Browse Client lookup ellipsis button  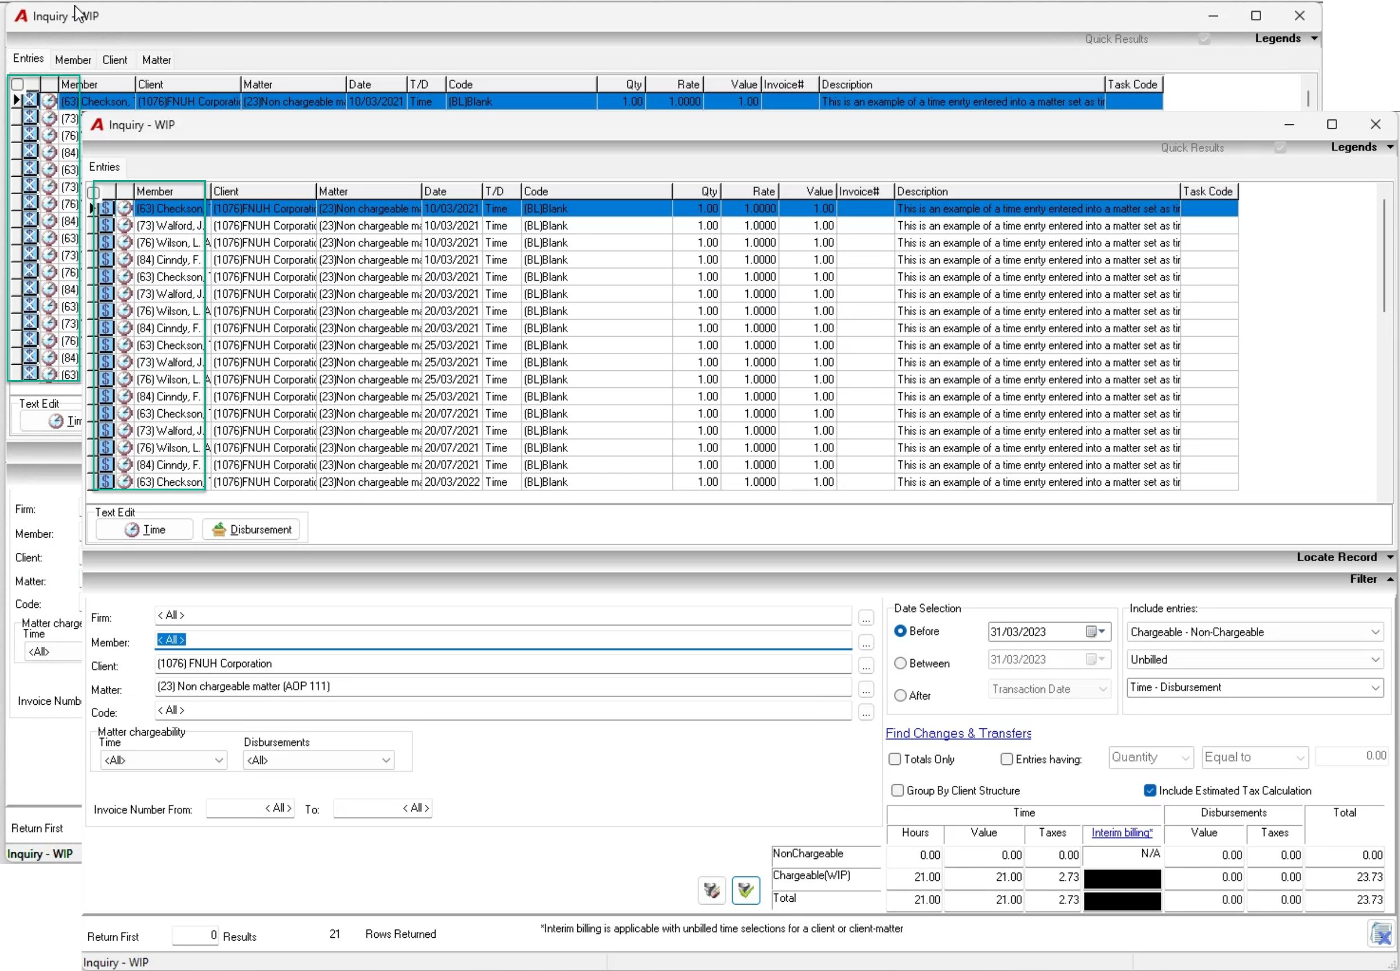(x=866, y=666)
